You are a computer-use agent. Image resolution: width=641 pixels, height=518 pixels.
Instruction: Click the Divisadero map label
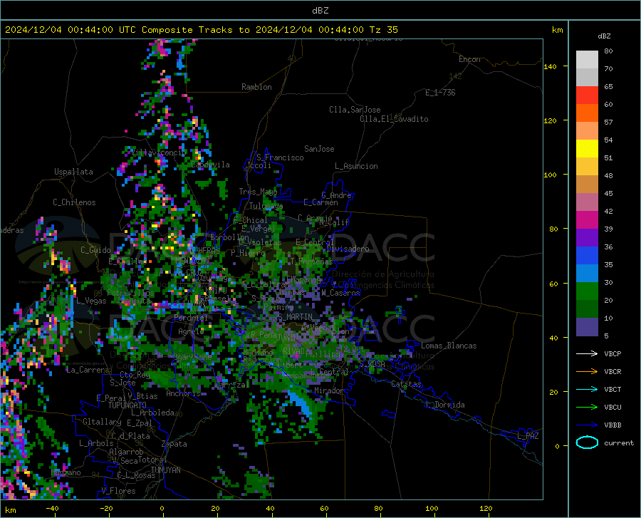348,249
